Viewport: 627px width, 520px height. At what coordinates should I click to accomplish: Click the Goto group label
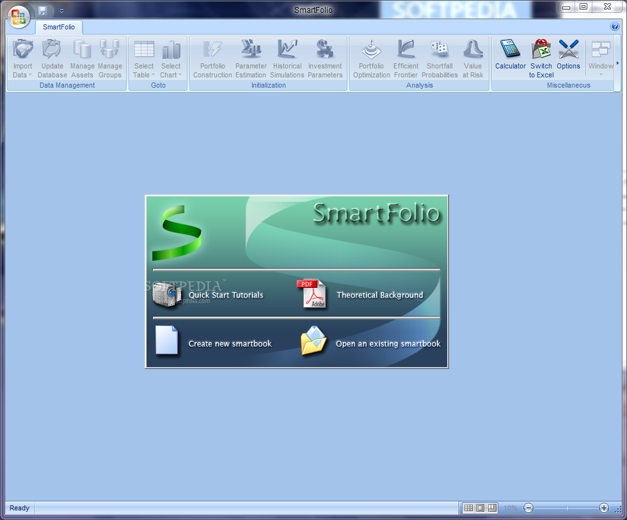(x=159, y=85)
